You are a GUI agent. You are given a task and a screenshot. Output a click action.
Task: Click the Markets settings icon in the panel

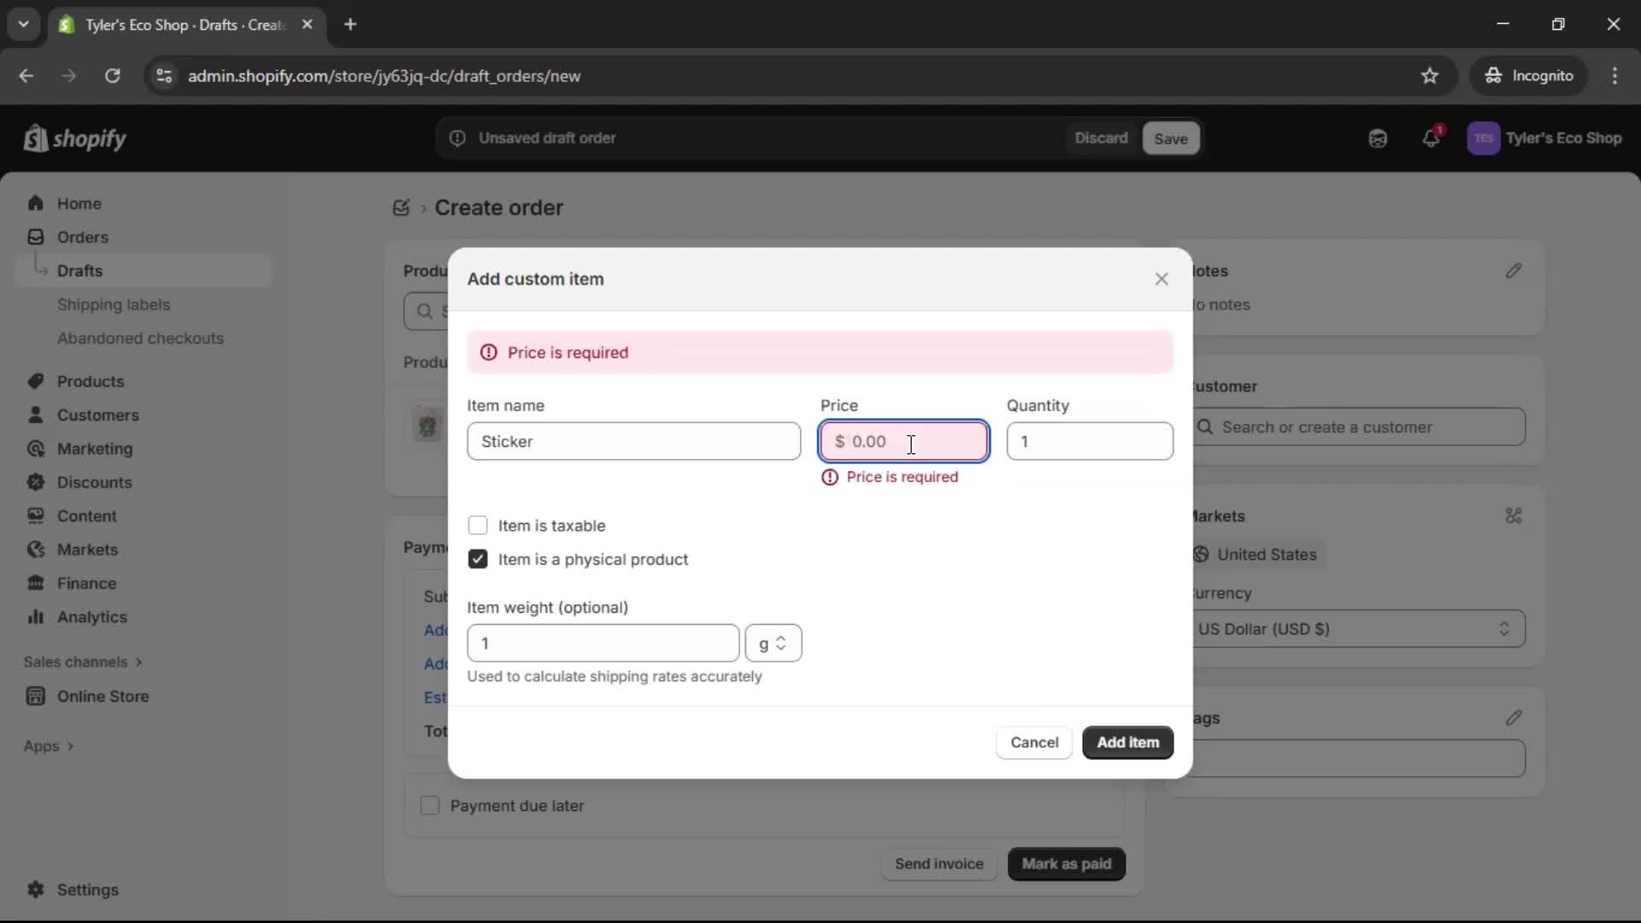[1513, 516]
